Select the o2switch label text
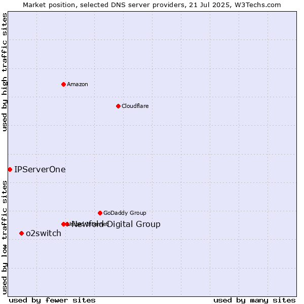This screenshot has height=304, width=304. click(x=44, y=233)
